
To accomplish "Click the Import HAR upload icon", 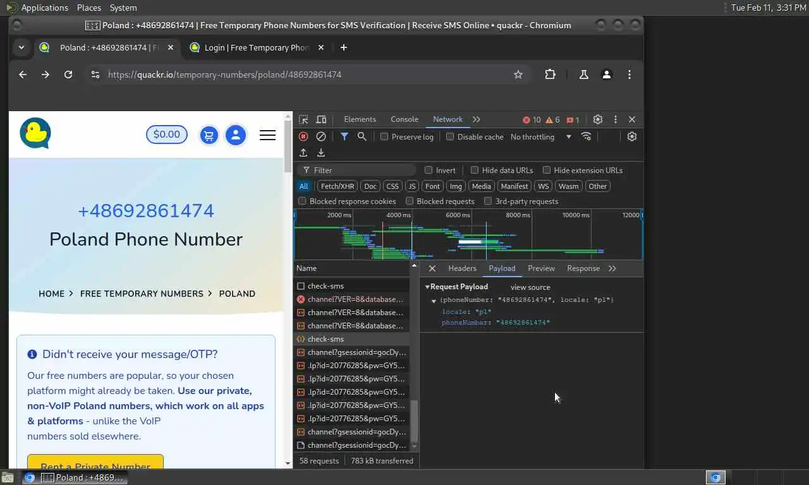I will point(303,153).
